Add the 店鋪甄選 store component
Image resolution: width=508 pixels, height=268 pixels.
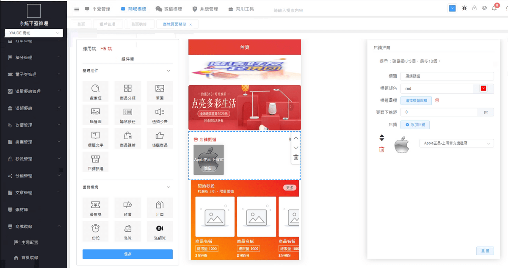click(95, 162)
